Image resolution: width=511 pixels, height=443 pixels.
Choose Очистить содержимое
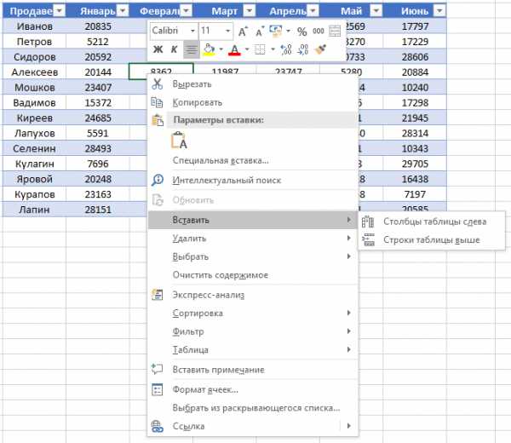pos(253,275)
